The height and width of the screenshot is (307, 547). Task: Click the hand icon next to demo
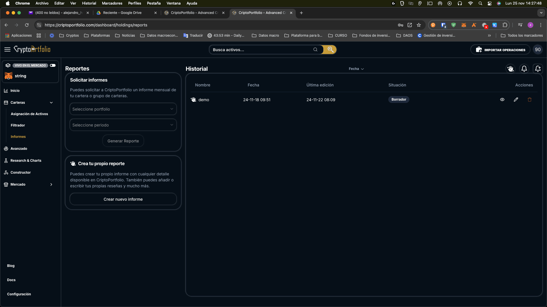(x=193, y=99)
